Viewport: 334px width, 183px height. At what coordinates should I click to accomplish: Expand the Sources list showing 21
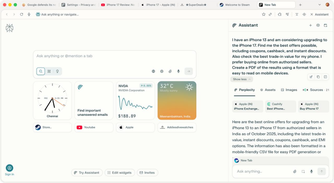pyautogui.click(x=316, y=90)
